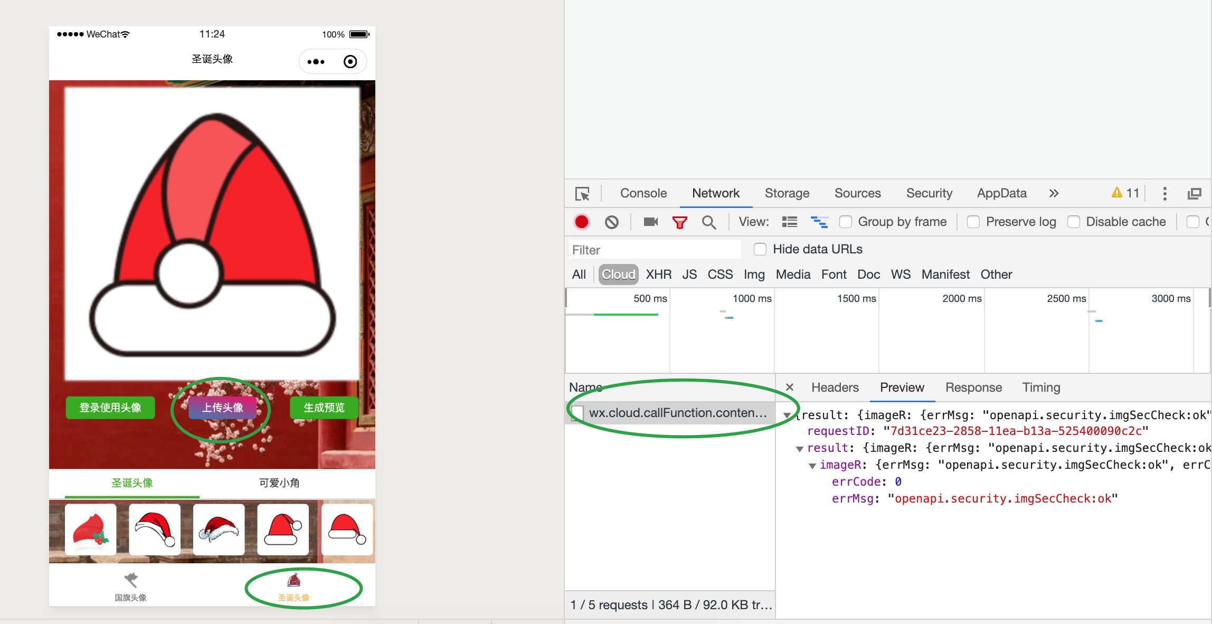Open the network search magnifier icon
The width and height of the screenshot is (1212, 624).
click(x=708, y=222)
